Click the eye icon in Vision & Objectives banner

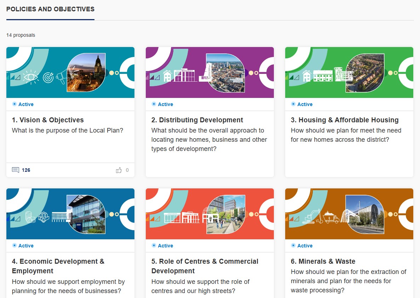pos(30,77)
